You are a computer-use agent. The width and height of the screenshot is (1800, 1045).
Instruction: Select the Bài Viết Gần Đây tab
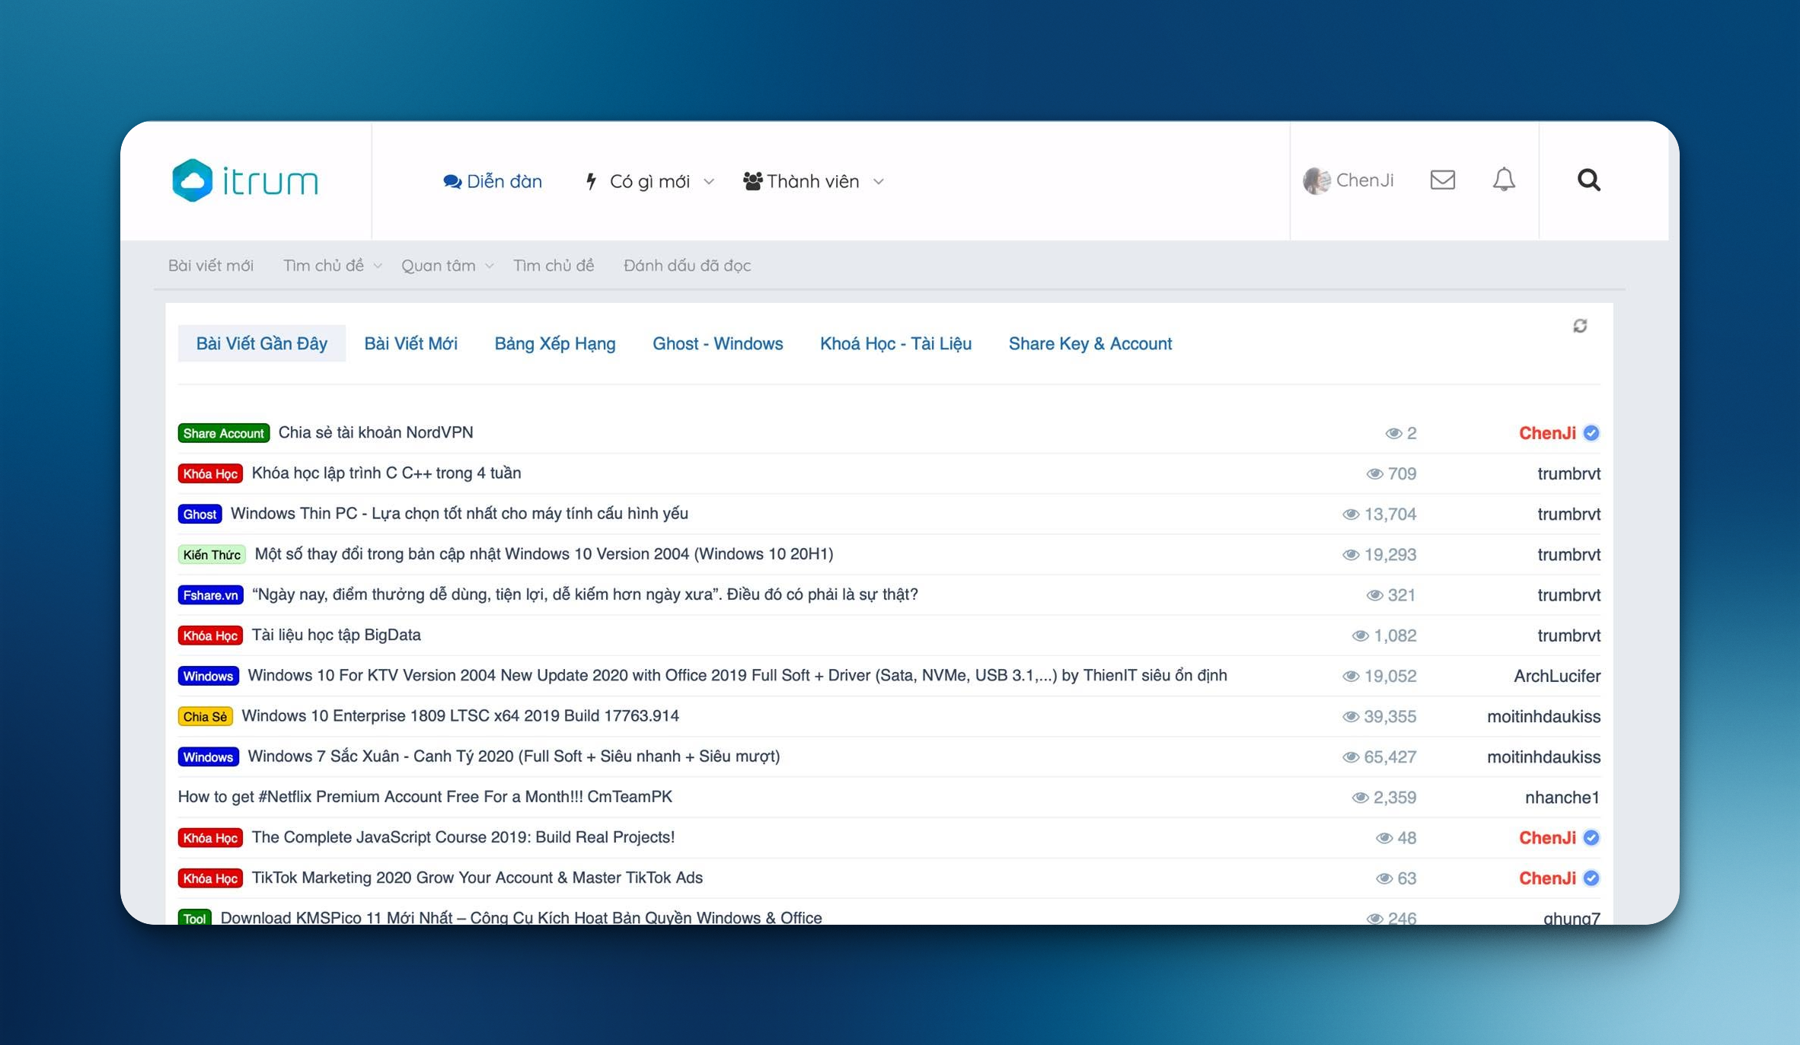pyautogui.click(x=262, y=343)
